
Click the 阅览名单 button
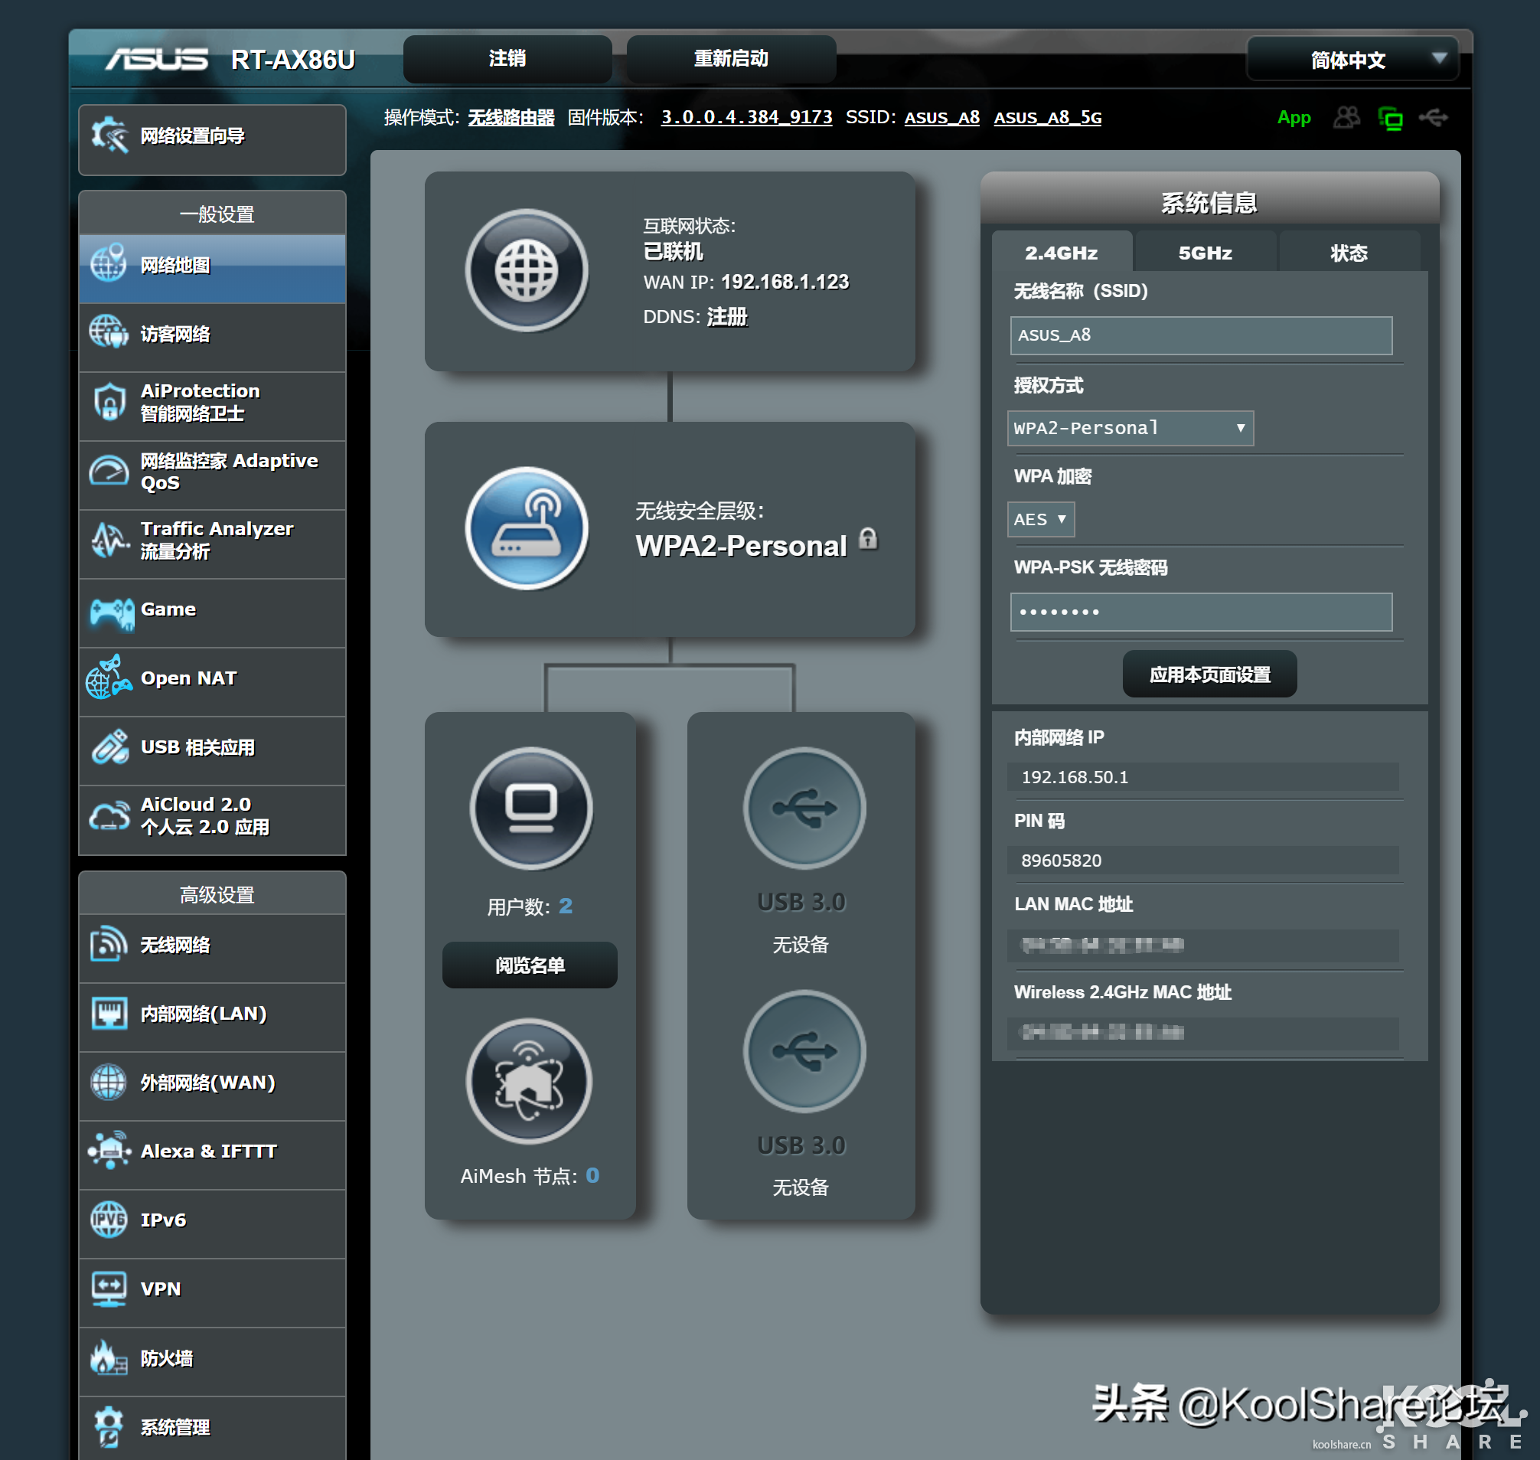pos(529,965)
